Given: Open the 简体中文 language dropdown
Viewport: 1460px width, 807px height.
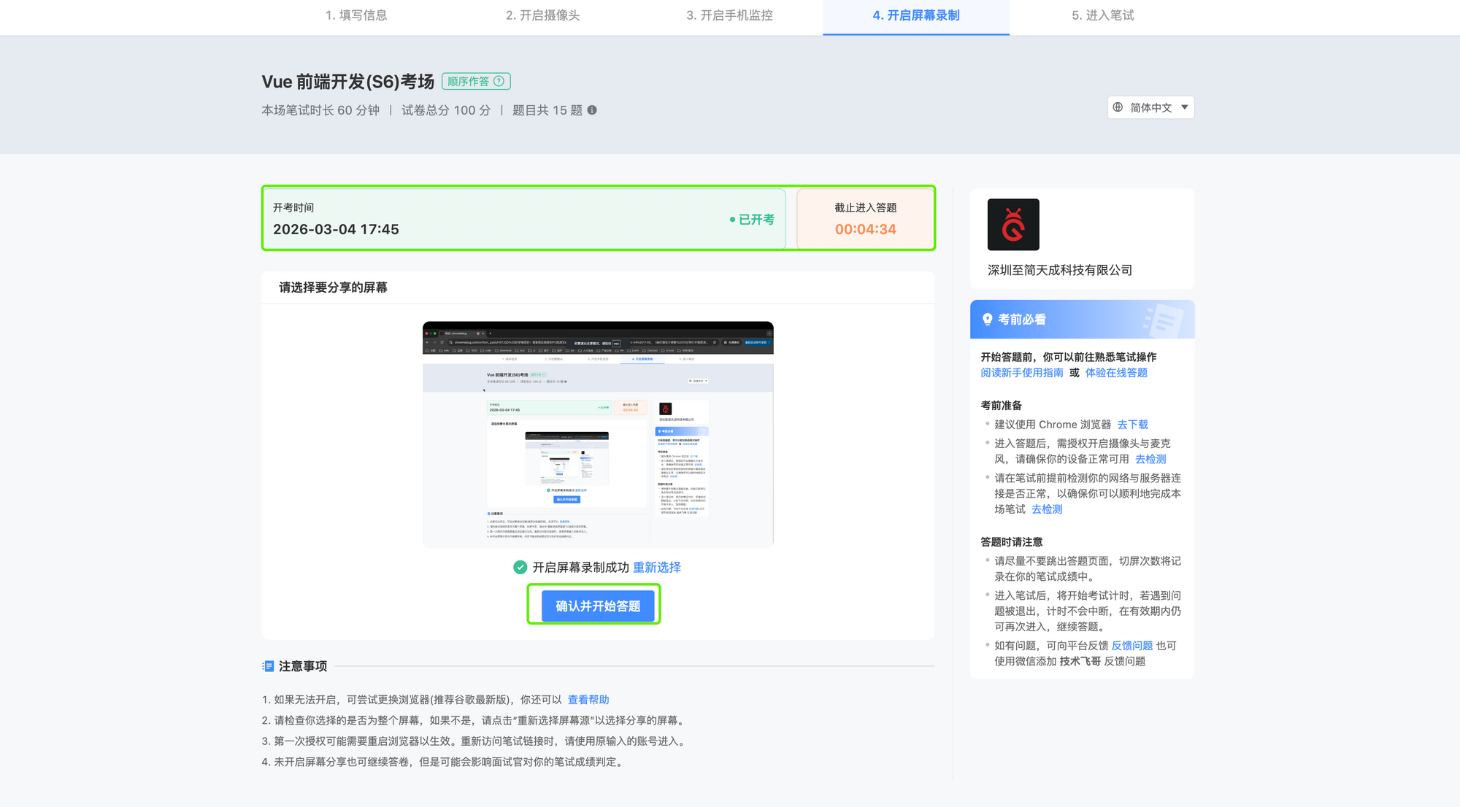Looking at the screenshot, I should coord(1150,107).
